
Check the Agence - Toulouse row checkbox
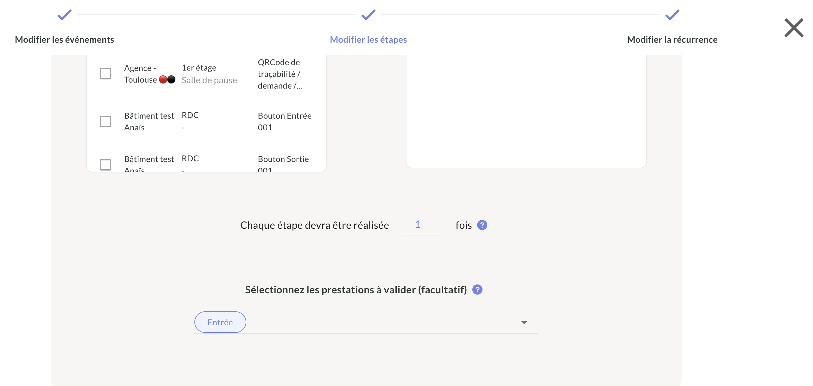(105, 74)
